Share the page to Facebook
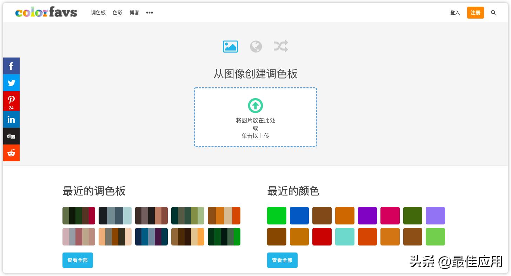This screenshot has width=511, height=276. (x=11, y=66)
